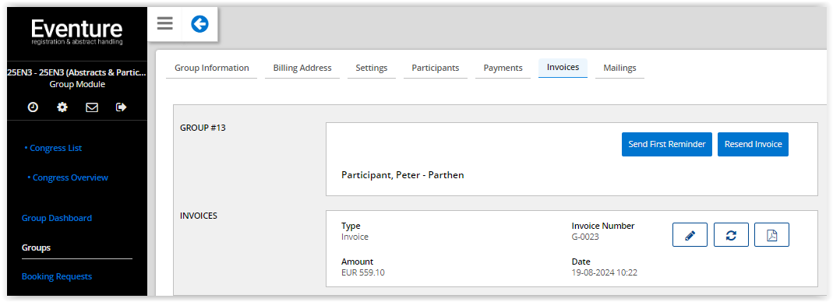This screenshot has width=833, height=302.
Task: Download invoice PDF icon
Action: [x=772, y=234]
